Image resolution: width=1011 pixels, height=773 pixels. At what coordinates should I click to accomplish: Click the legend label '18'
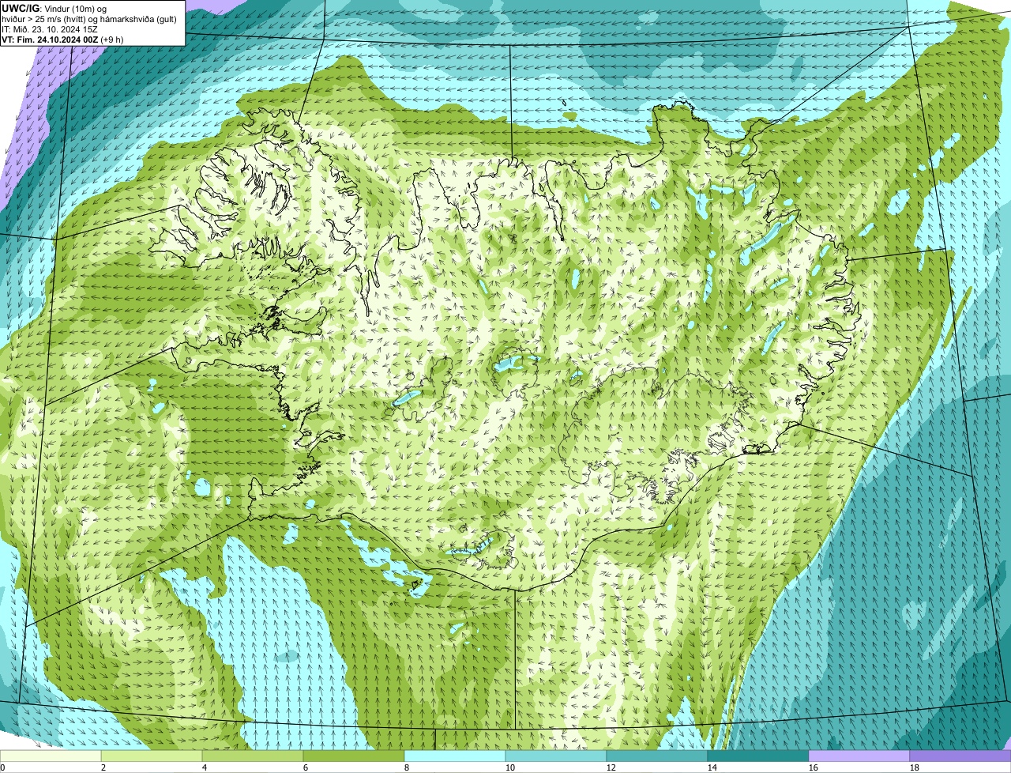pyautogui.click(x=915, y=767)
